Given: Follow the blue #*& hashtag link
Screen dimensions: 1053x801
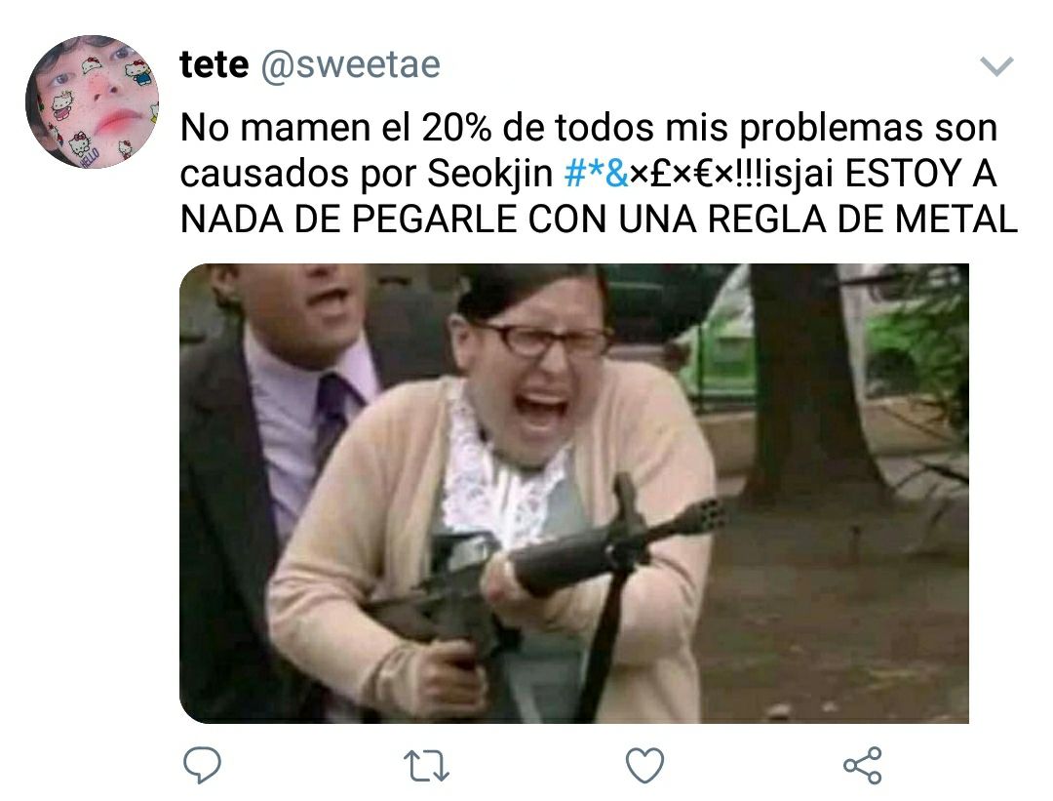Looking at the screenshot, I should 597,174.
